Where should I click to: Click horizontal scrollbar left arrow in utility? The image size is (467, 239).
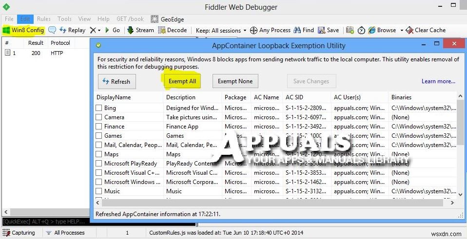coord(98,202)
